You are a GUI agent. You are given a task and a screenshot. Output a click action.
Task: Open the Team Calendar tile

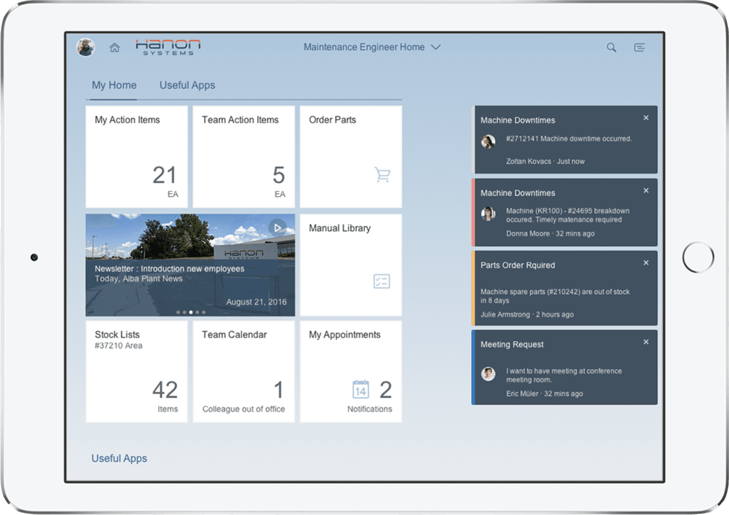point(244,371)
